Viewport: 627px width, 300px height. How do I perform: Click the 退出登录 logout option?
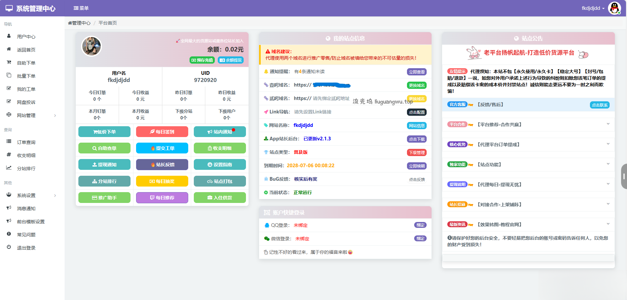[x=26, y=248]
